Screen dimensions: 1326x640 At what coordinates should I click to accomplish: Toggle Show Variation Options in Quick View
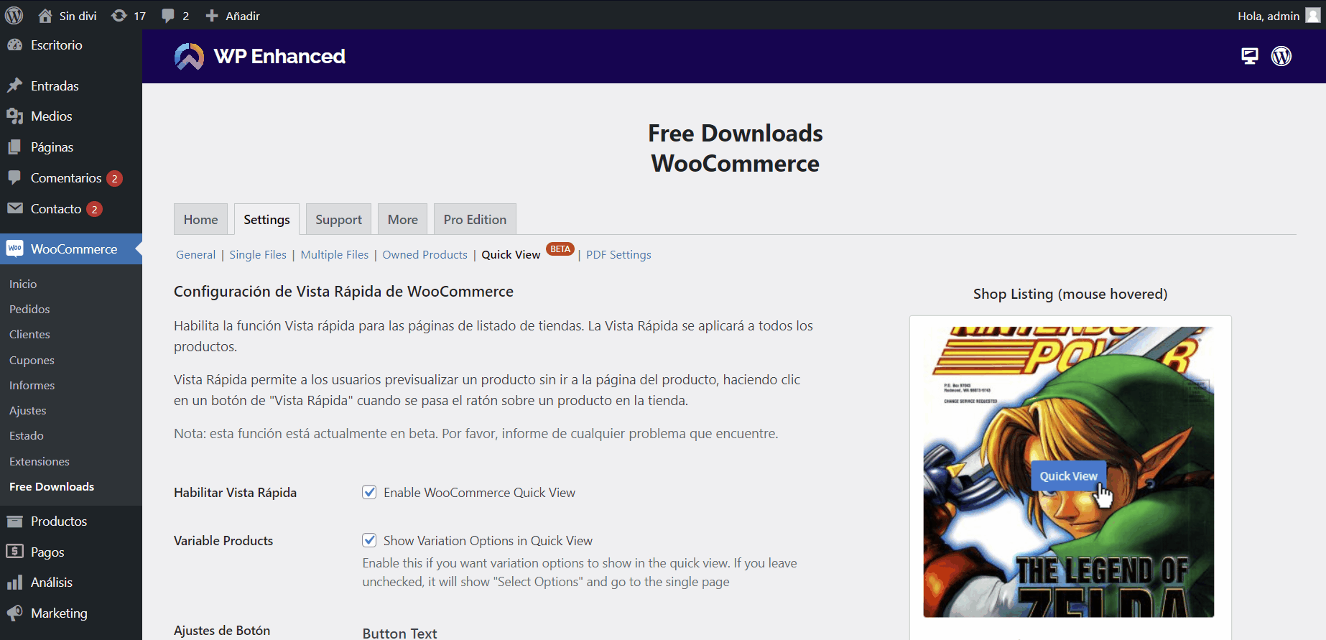point(369,541)
